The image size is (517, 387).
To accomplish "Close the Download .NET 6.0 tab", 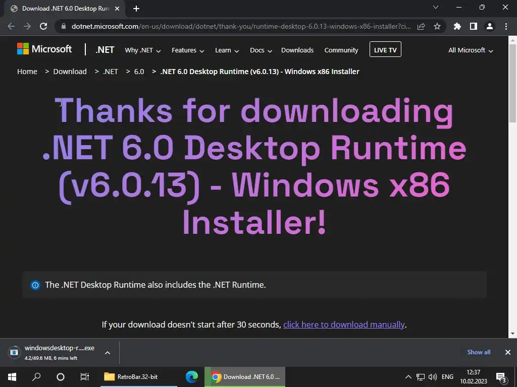I will click(117, 9).
